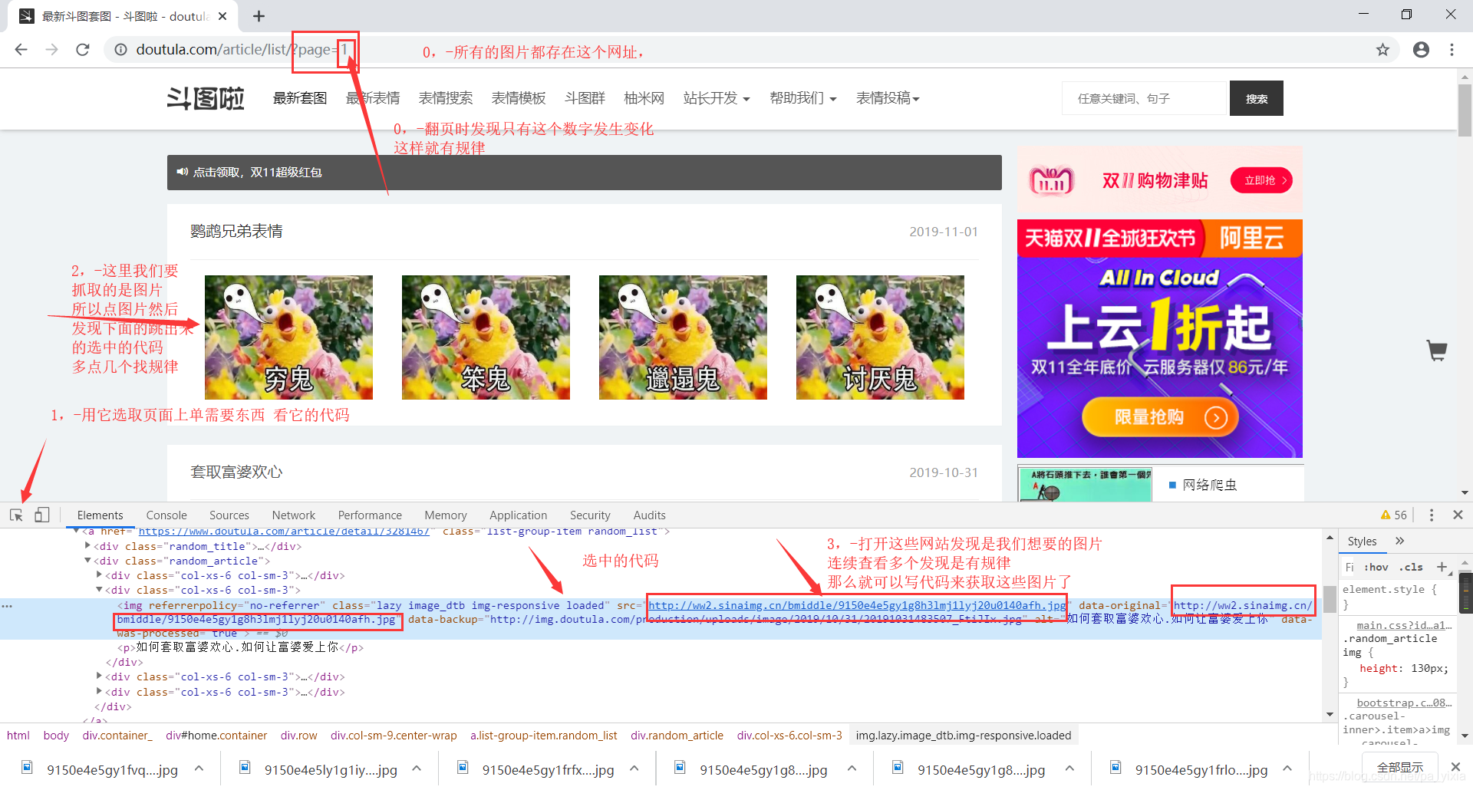Expand the div.random_title tree node
The height and width of the screenshot is (790, 1473).
coord(87,545)
